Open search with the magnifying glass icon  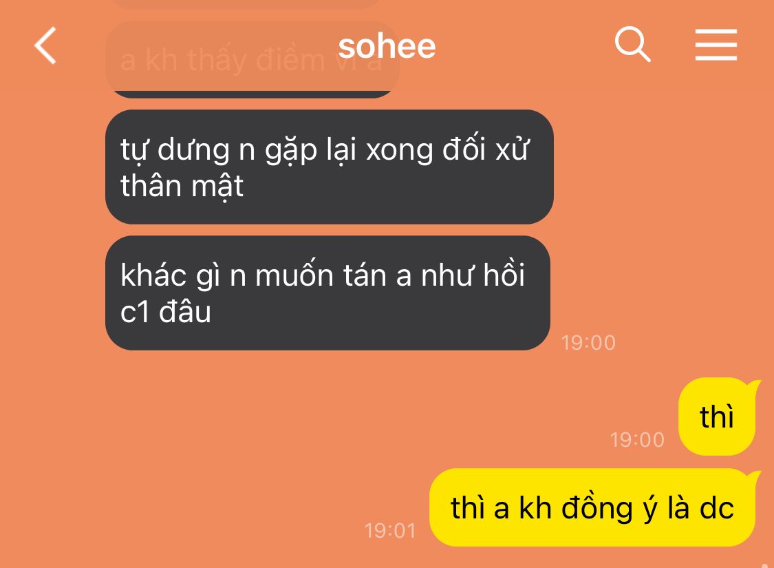pyautogui.click(x=632, y=45)
